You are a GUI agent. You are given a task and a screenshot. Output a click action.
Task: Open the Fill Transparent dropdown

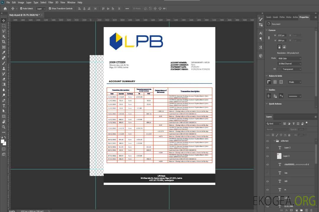(x=292, y=69)
